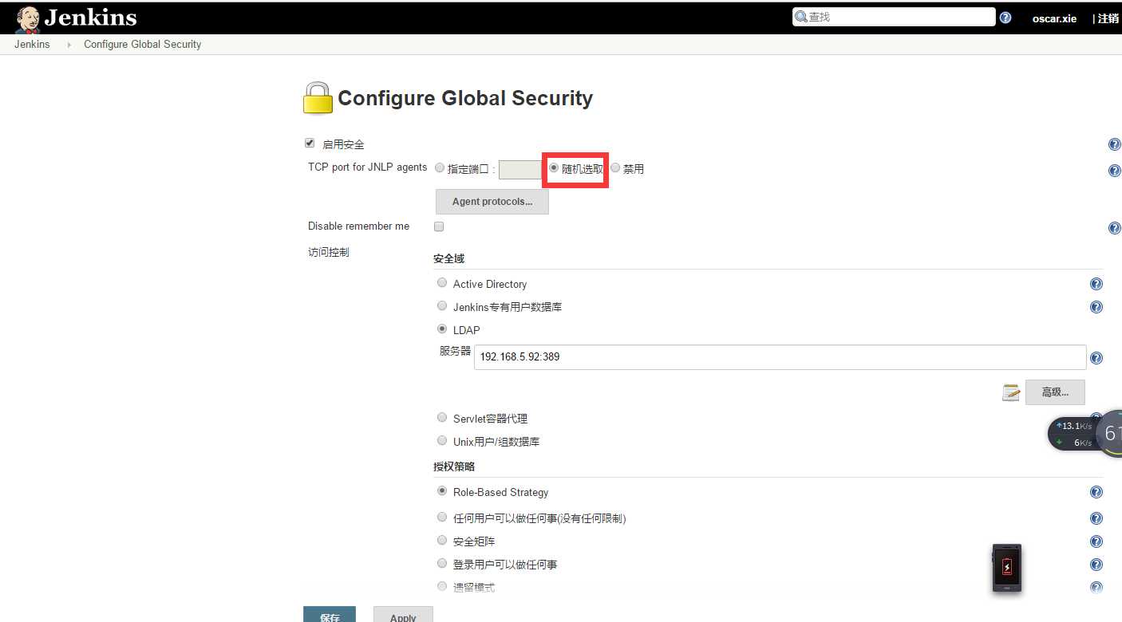Screen dimensions: 1122x622
Task: Click the floating phone battery widget
Action: pyautogui.click(x=1007, y=568)
